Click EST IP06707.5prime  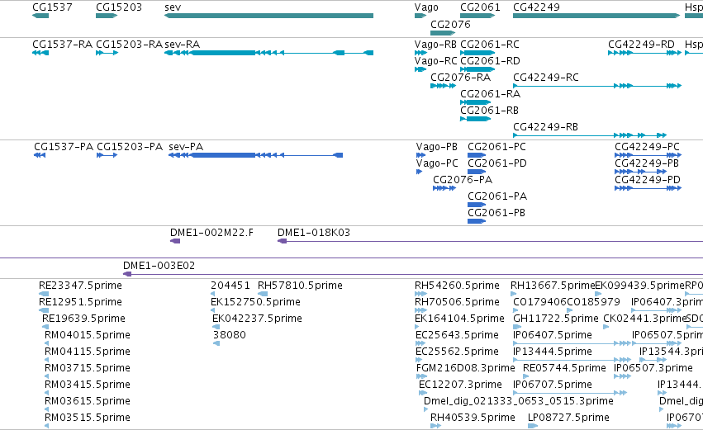(x=570, y=393)
